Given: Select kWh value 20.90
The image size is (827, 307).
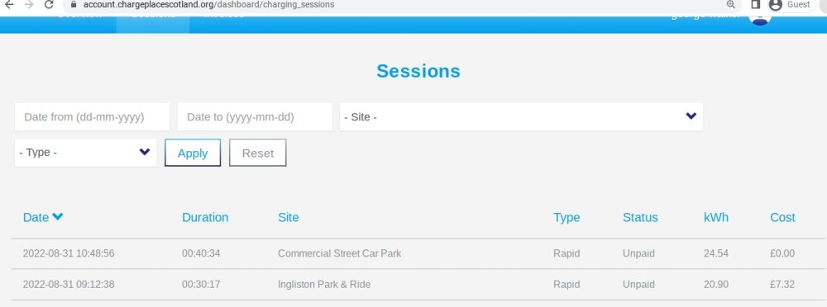Looking at the screenshot, I should click(x=715, y=285).
